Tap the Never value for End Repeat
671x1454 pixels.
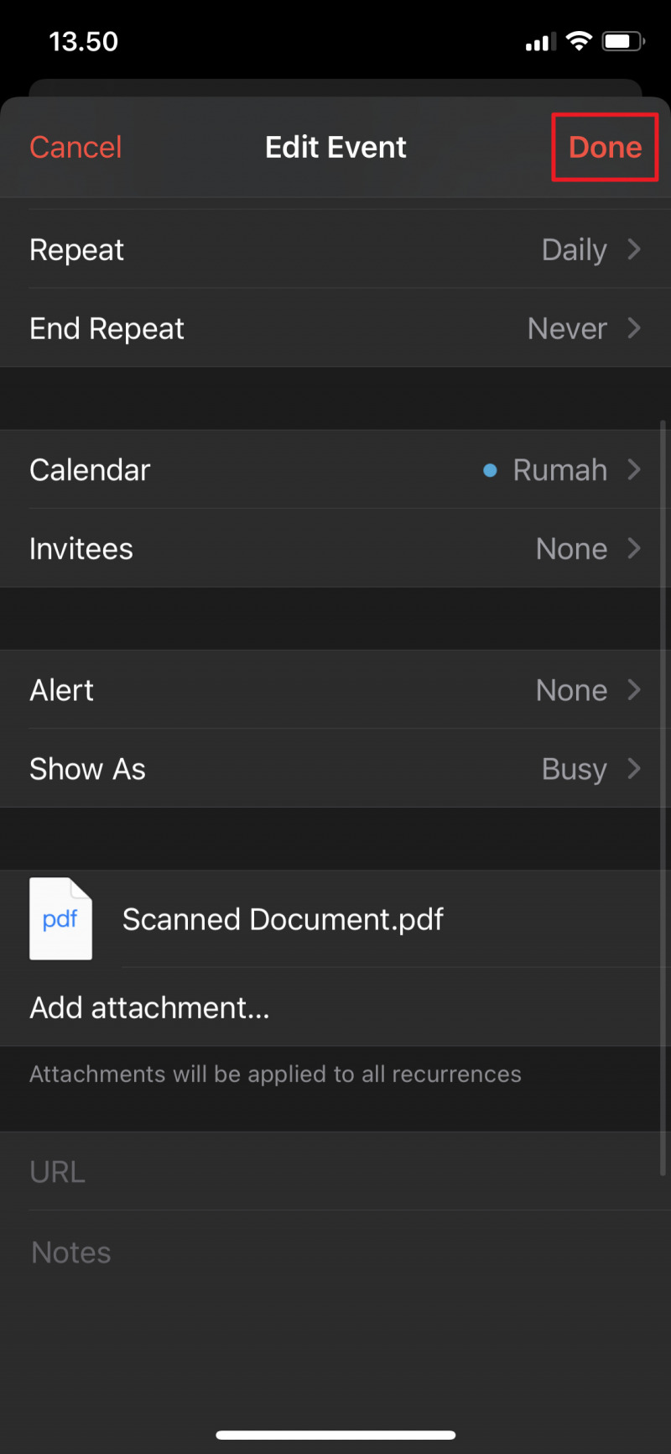click(x=567, y=329)
